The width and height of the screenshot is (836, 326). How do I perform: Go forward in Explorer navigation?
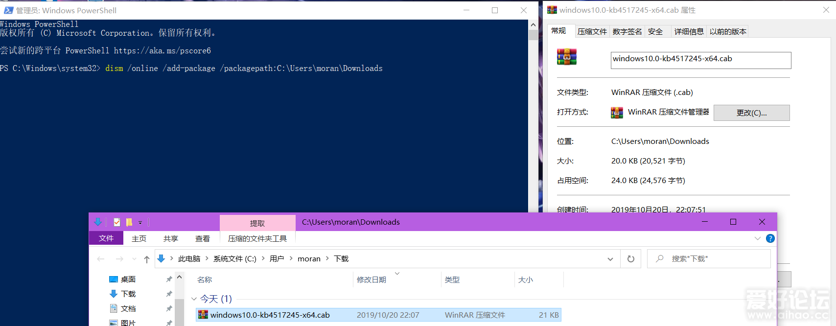click(x=119, y=259)
